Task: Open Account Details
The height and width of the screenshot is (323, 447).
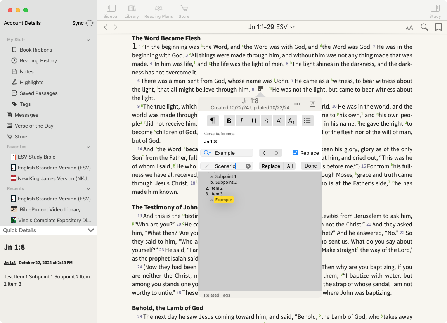Action: 22,23
